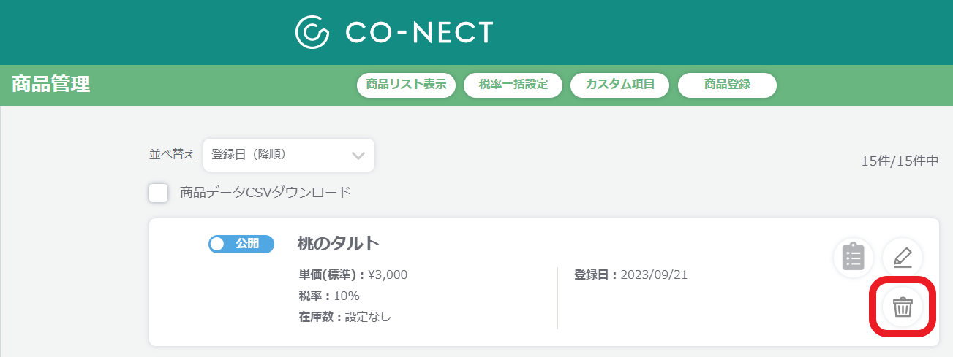Open the 桃のタルト product title

[x=339, y=243]
